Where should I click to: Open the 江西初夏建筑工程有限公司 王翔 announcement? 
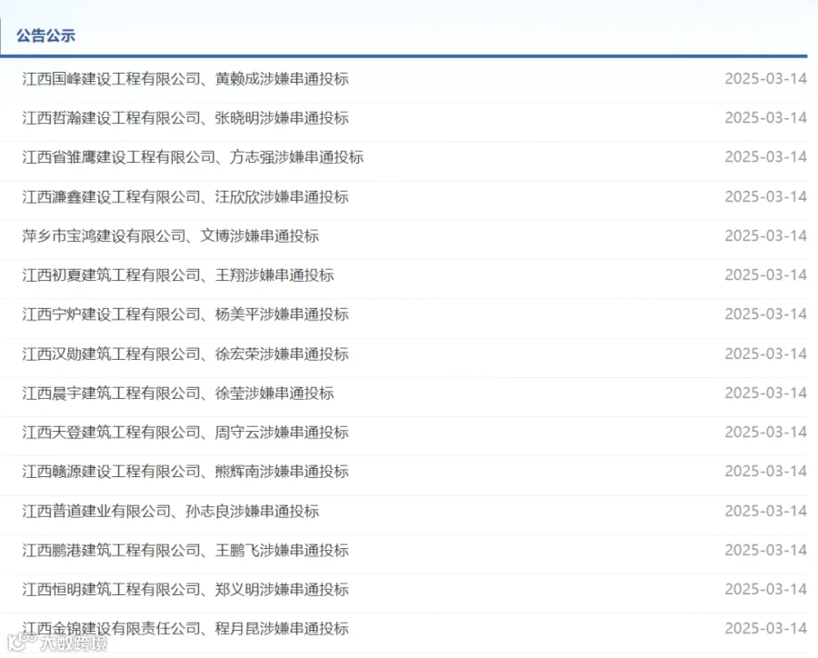point(178,275)
